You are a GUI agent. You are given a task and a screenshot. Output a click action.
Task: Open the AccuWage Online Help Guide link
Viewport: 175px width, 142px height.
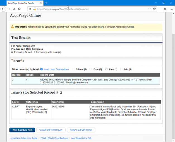[x=24, y=138]
